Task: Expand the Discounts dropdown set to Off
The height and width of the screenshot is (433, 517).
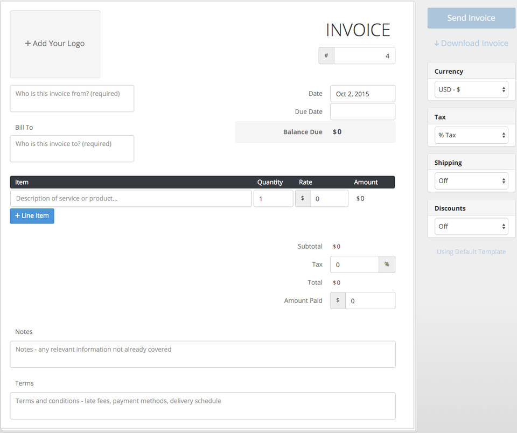Action: (471, 226)
